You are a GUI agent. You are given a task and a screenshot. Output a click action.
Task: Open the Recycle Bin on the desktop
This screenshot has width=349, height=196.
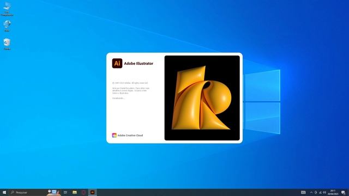pyautogui.click(x=7, y=44)
